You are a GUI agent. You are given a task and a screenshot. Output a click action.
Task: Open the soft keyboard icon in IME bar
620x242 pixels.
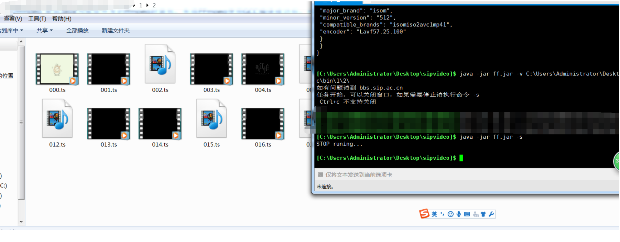467,214
